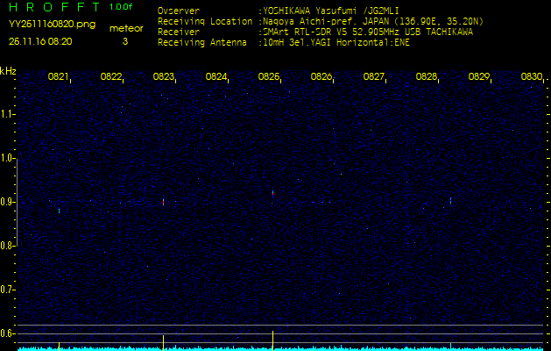Click the 0821 time marker
This screenshot has height=351, width=551.
59,77
